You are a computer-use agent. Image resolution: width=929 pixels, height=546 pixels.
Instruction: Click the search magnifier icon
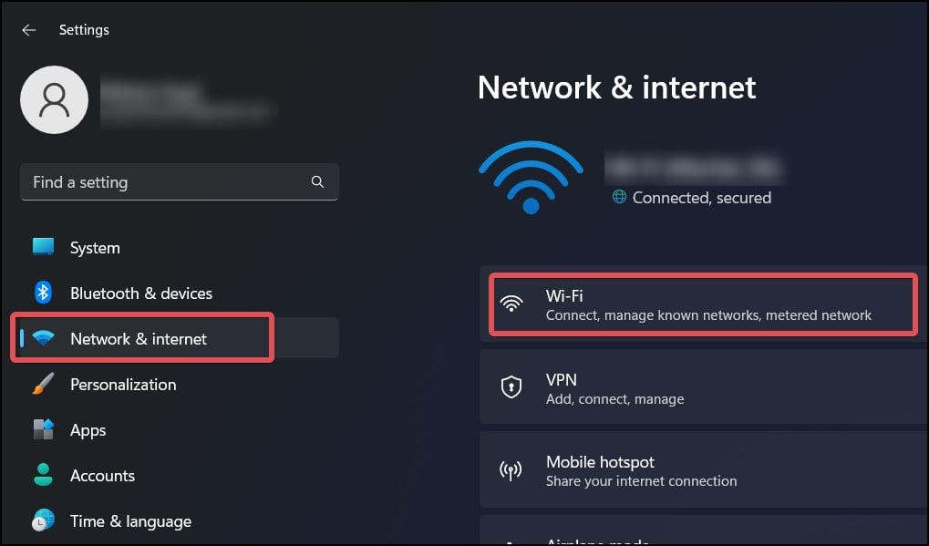317,182
